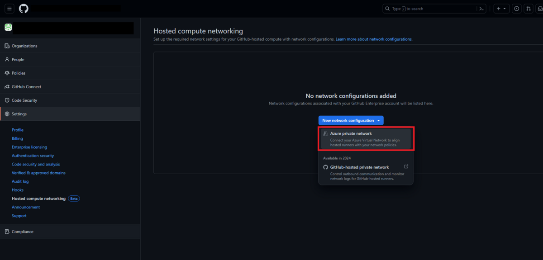Open Code Security in the sidebar
Viewport: 543px width, 260px height.
tap(70, 100)
